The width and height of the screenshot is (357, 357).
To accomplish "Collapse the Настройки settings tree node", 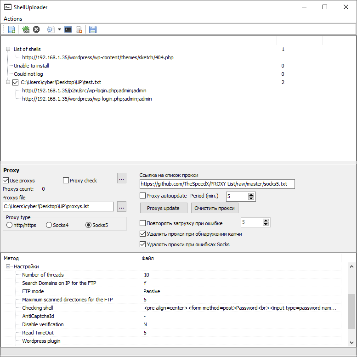I will pyautogui.click(x=8, y=266).
